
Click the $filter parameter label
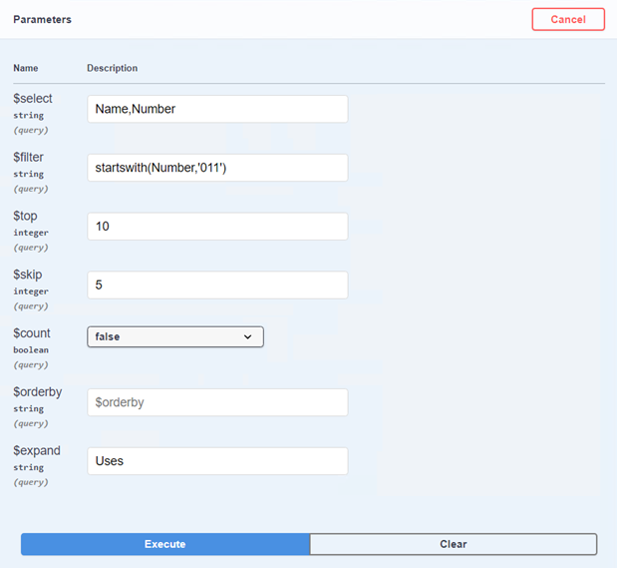[x=28, y=157]
